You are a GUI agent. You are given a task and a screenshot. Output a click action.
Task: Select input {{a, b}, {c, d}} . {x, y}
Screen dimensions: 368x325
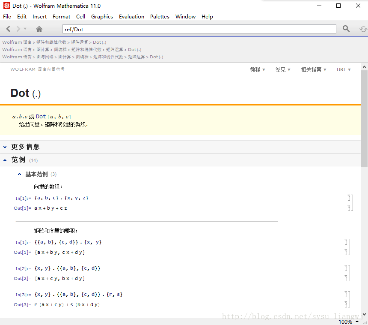[x=68, y=242]
